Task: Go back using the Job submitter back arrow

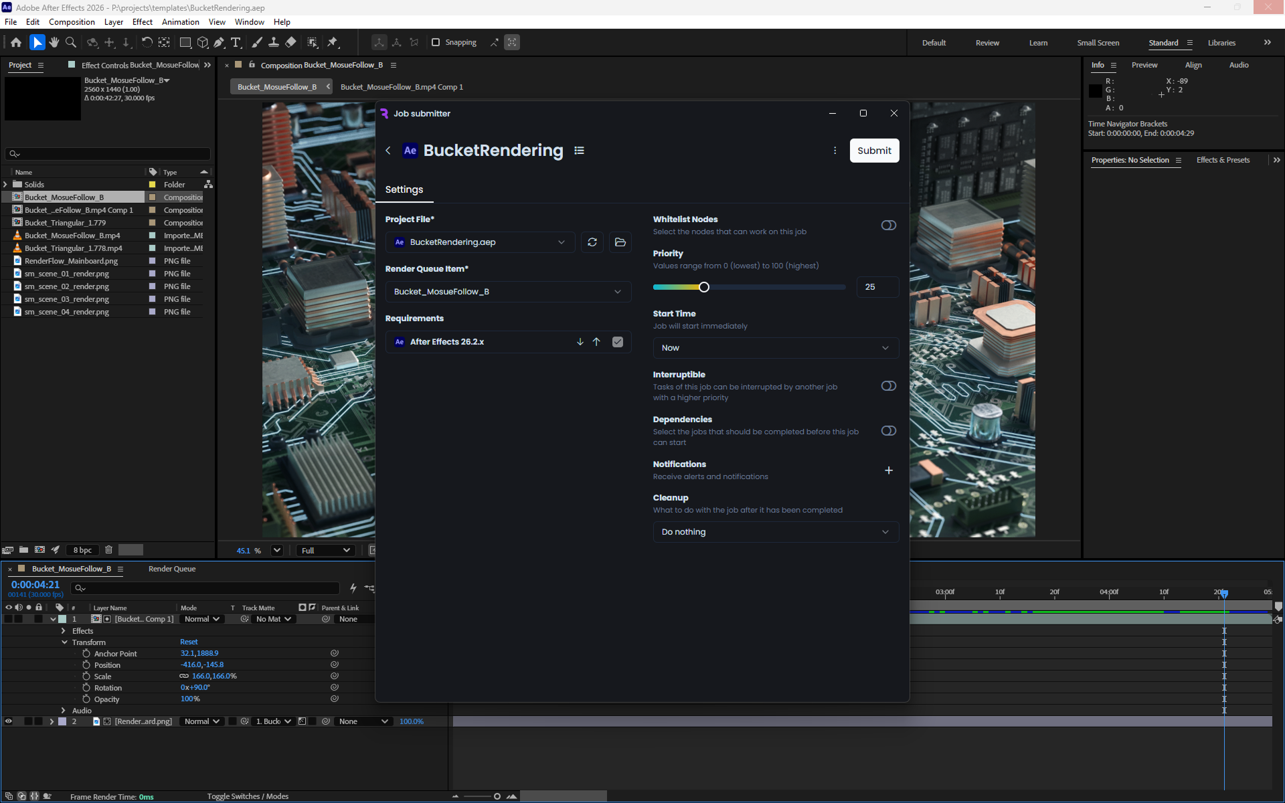Action: pos(388,151)
